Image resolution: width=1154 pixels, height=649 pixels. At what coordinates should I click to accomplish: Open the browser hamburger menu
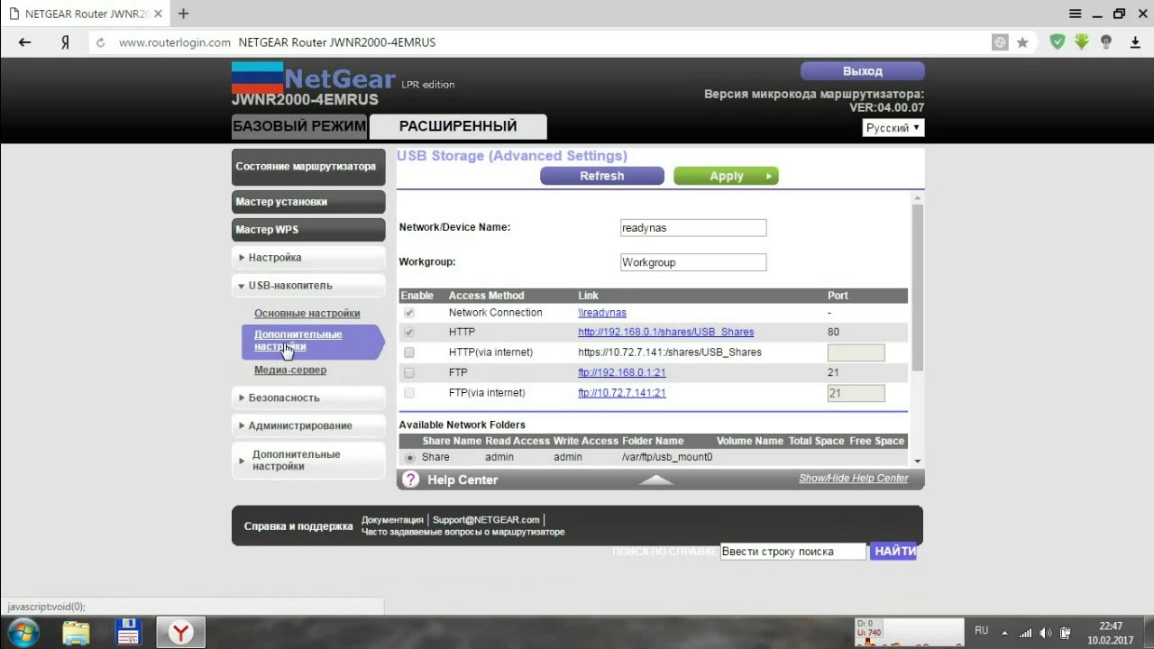click(1075, 14)
